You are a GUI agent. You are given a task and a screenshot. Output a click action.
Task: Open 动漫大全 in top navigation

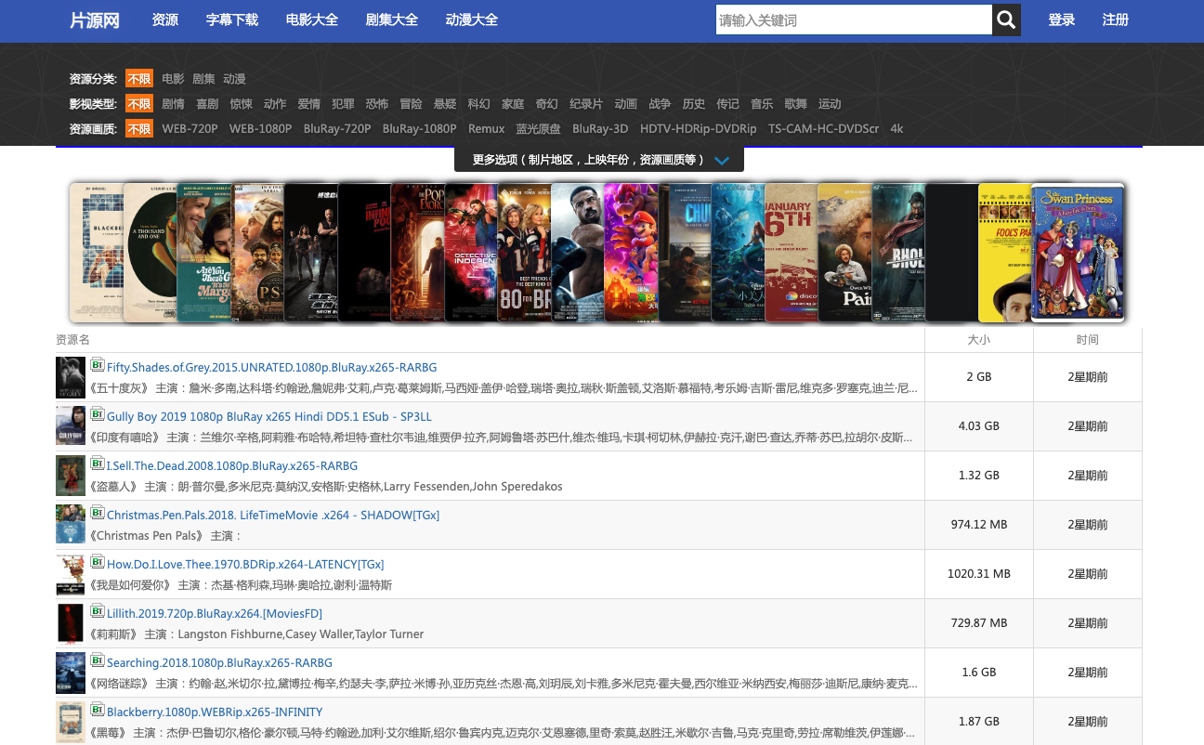[472, 20]
